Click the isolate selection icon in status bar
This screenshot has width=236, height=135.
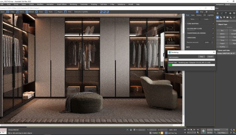(x=127, y=130)
